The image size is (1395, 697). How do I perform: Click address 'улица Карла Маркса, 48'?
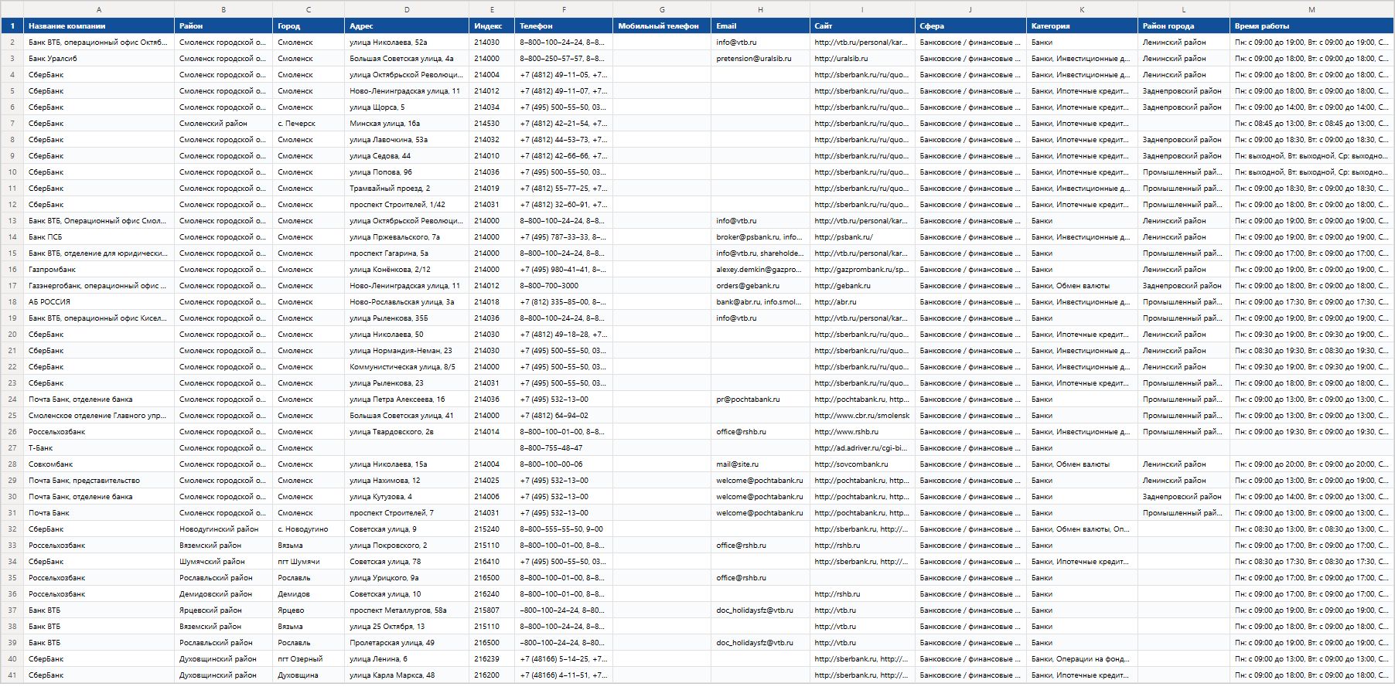pyautogui.click(x=407, y=675)
